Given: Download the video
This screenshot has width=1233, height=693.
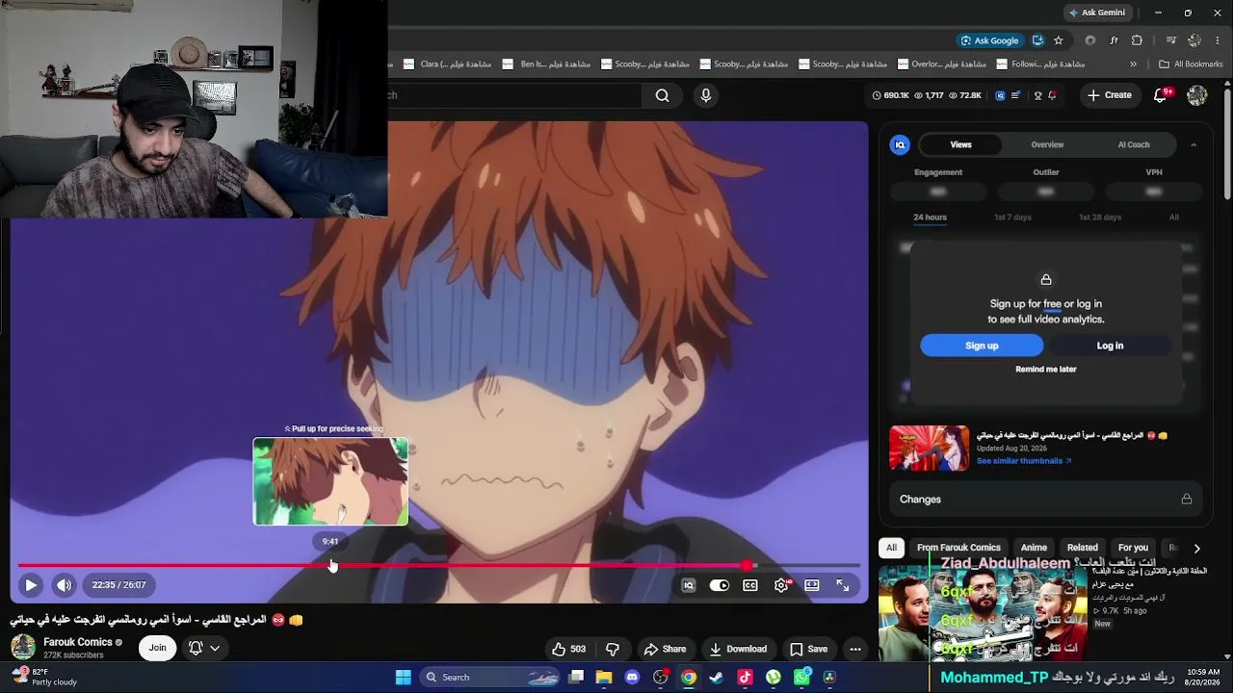Looking at the screenshot, I should tap(738, 649).
